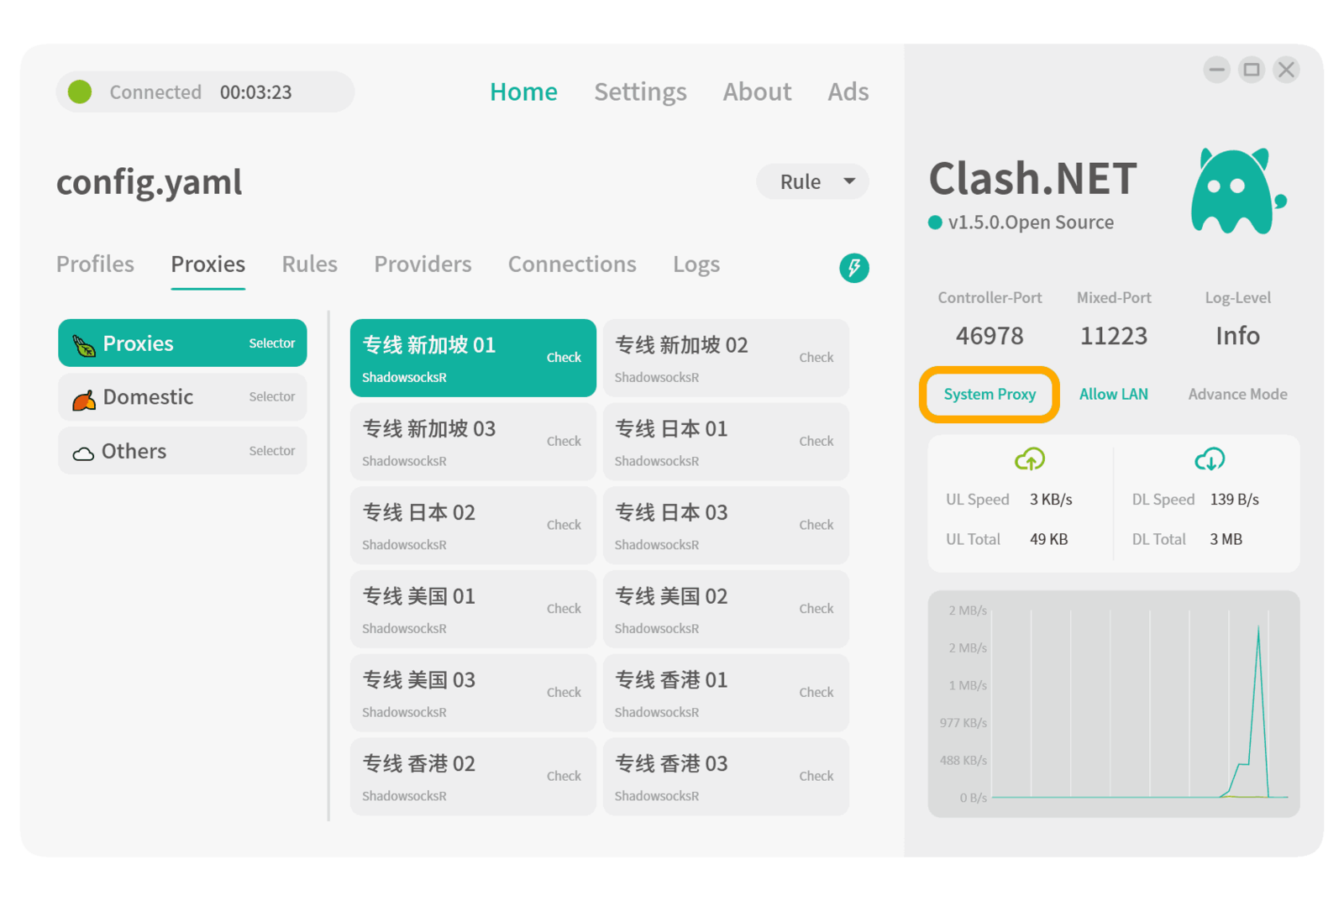Click the Log-Level Info value
This screenshot has width=1344, height=901.
pos(1236,336)
